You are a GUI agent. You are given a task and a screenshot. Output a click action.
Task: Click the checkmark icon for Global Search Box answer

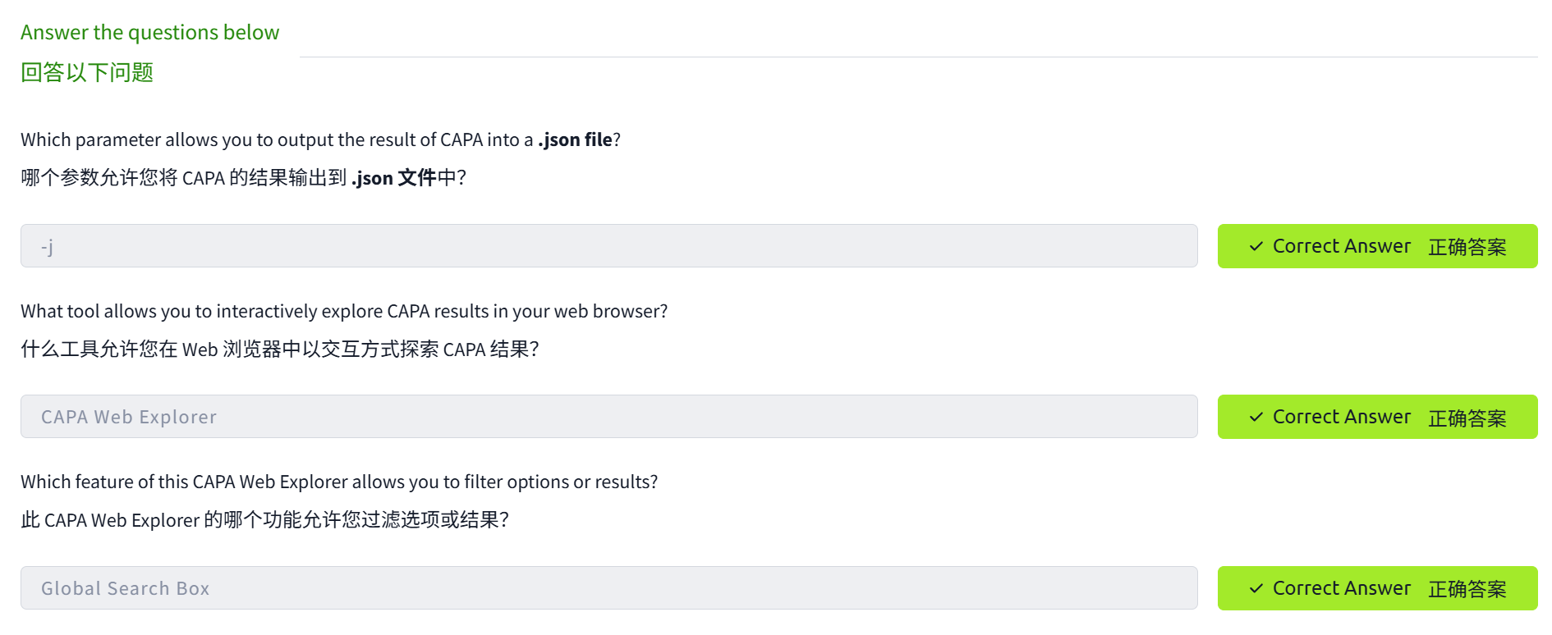[x=1256, y=588]
